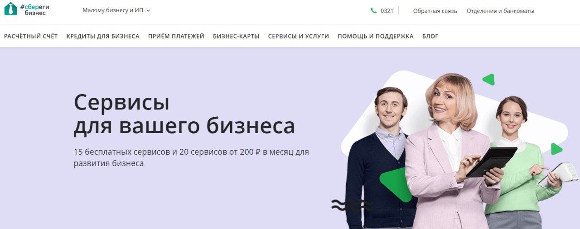Image resolution: width=580 pixels, height=229 pixels.
Task: Select the Приём платежей menu item
Action: click(x=176, y=36)
